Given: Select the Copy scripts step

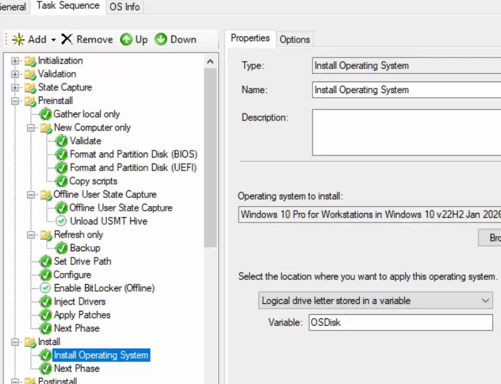Looking at the screenshot, I should (x=93, y=181).
